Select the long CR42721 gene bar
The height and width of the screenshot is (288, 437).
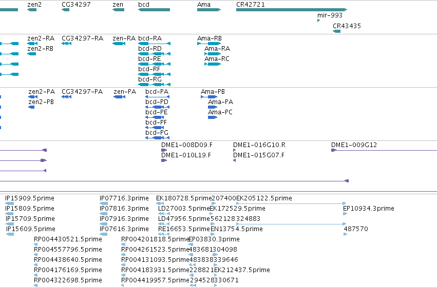[292, 10]
